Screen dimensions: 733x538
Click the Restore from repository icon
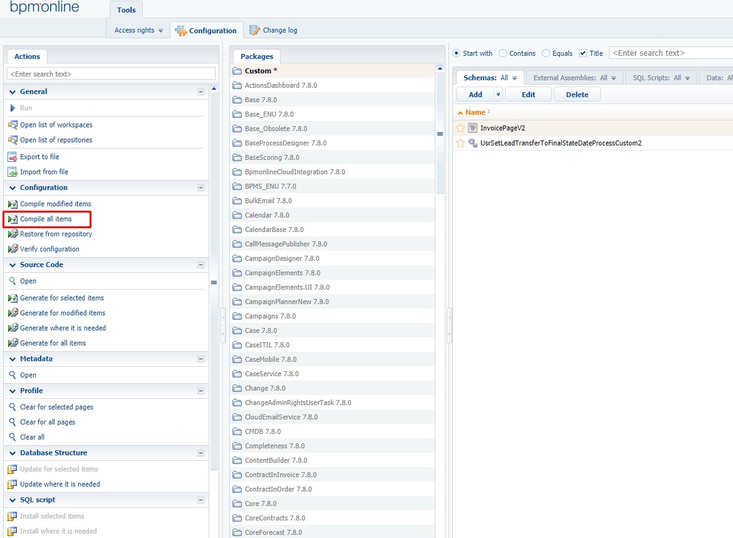(x=13, y=234)
